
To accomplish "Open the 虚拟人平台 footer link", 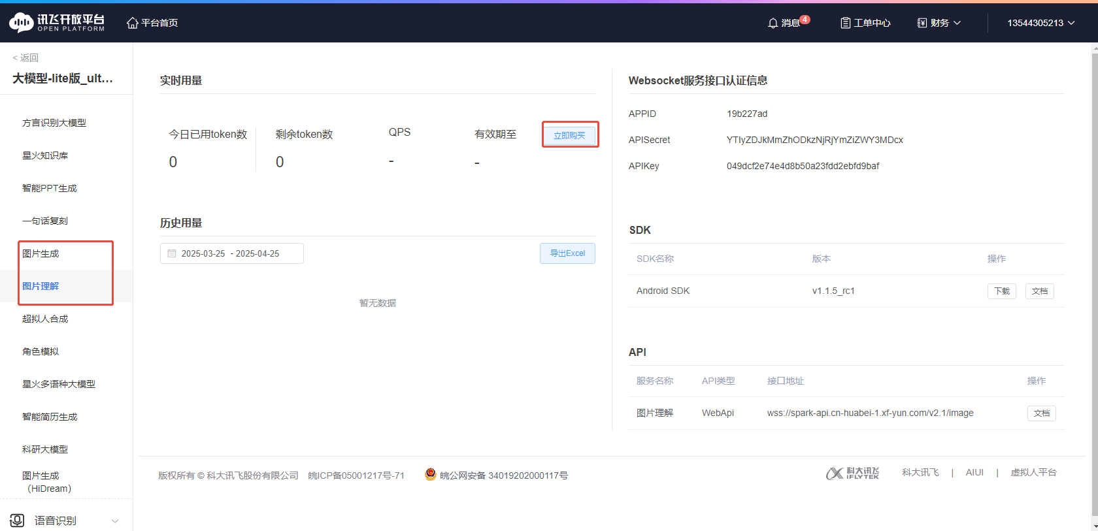I will 1033,472.
